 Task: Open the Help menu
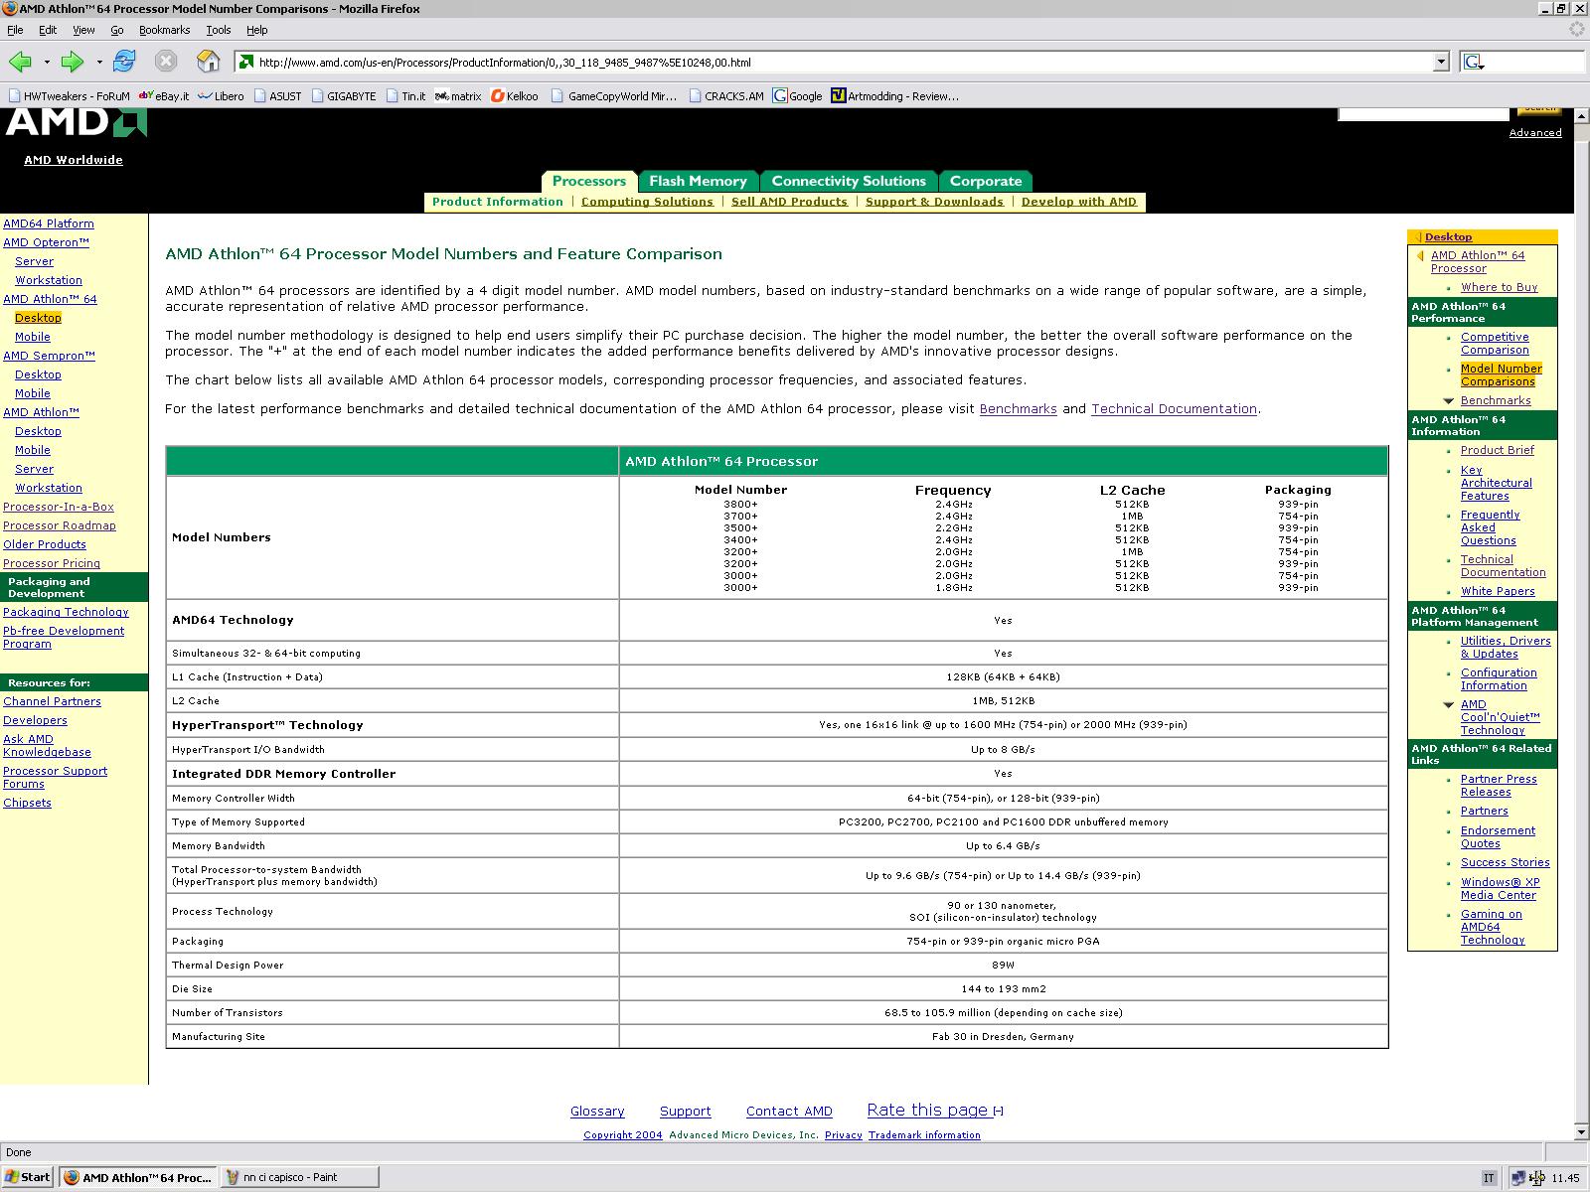pos(257,30)
